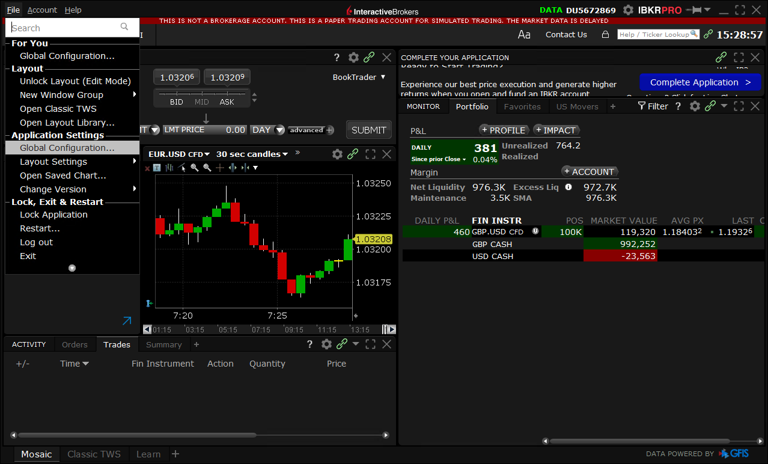The height and width of the screenshot is (464, 768).
Task: Expand the New Window Group submenu
Action: (x=135, y=94)
